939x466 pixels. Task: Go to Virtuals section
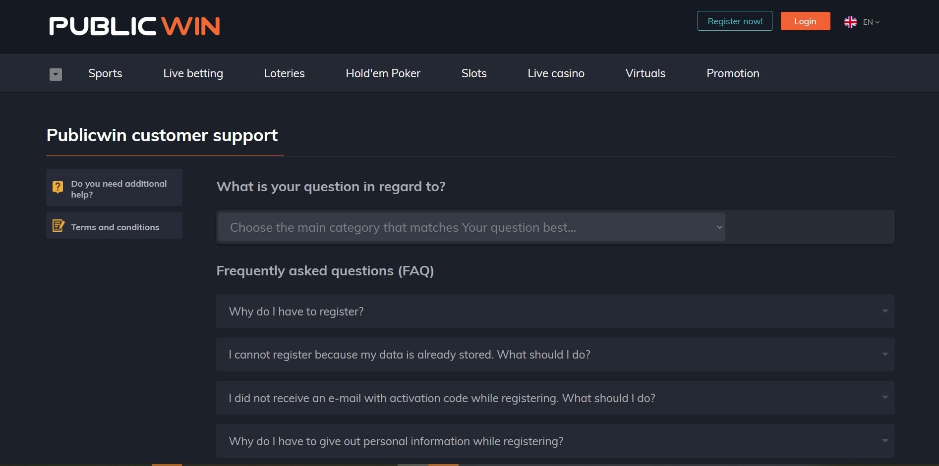(x=645, y=73)
